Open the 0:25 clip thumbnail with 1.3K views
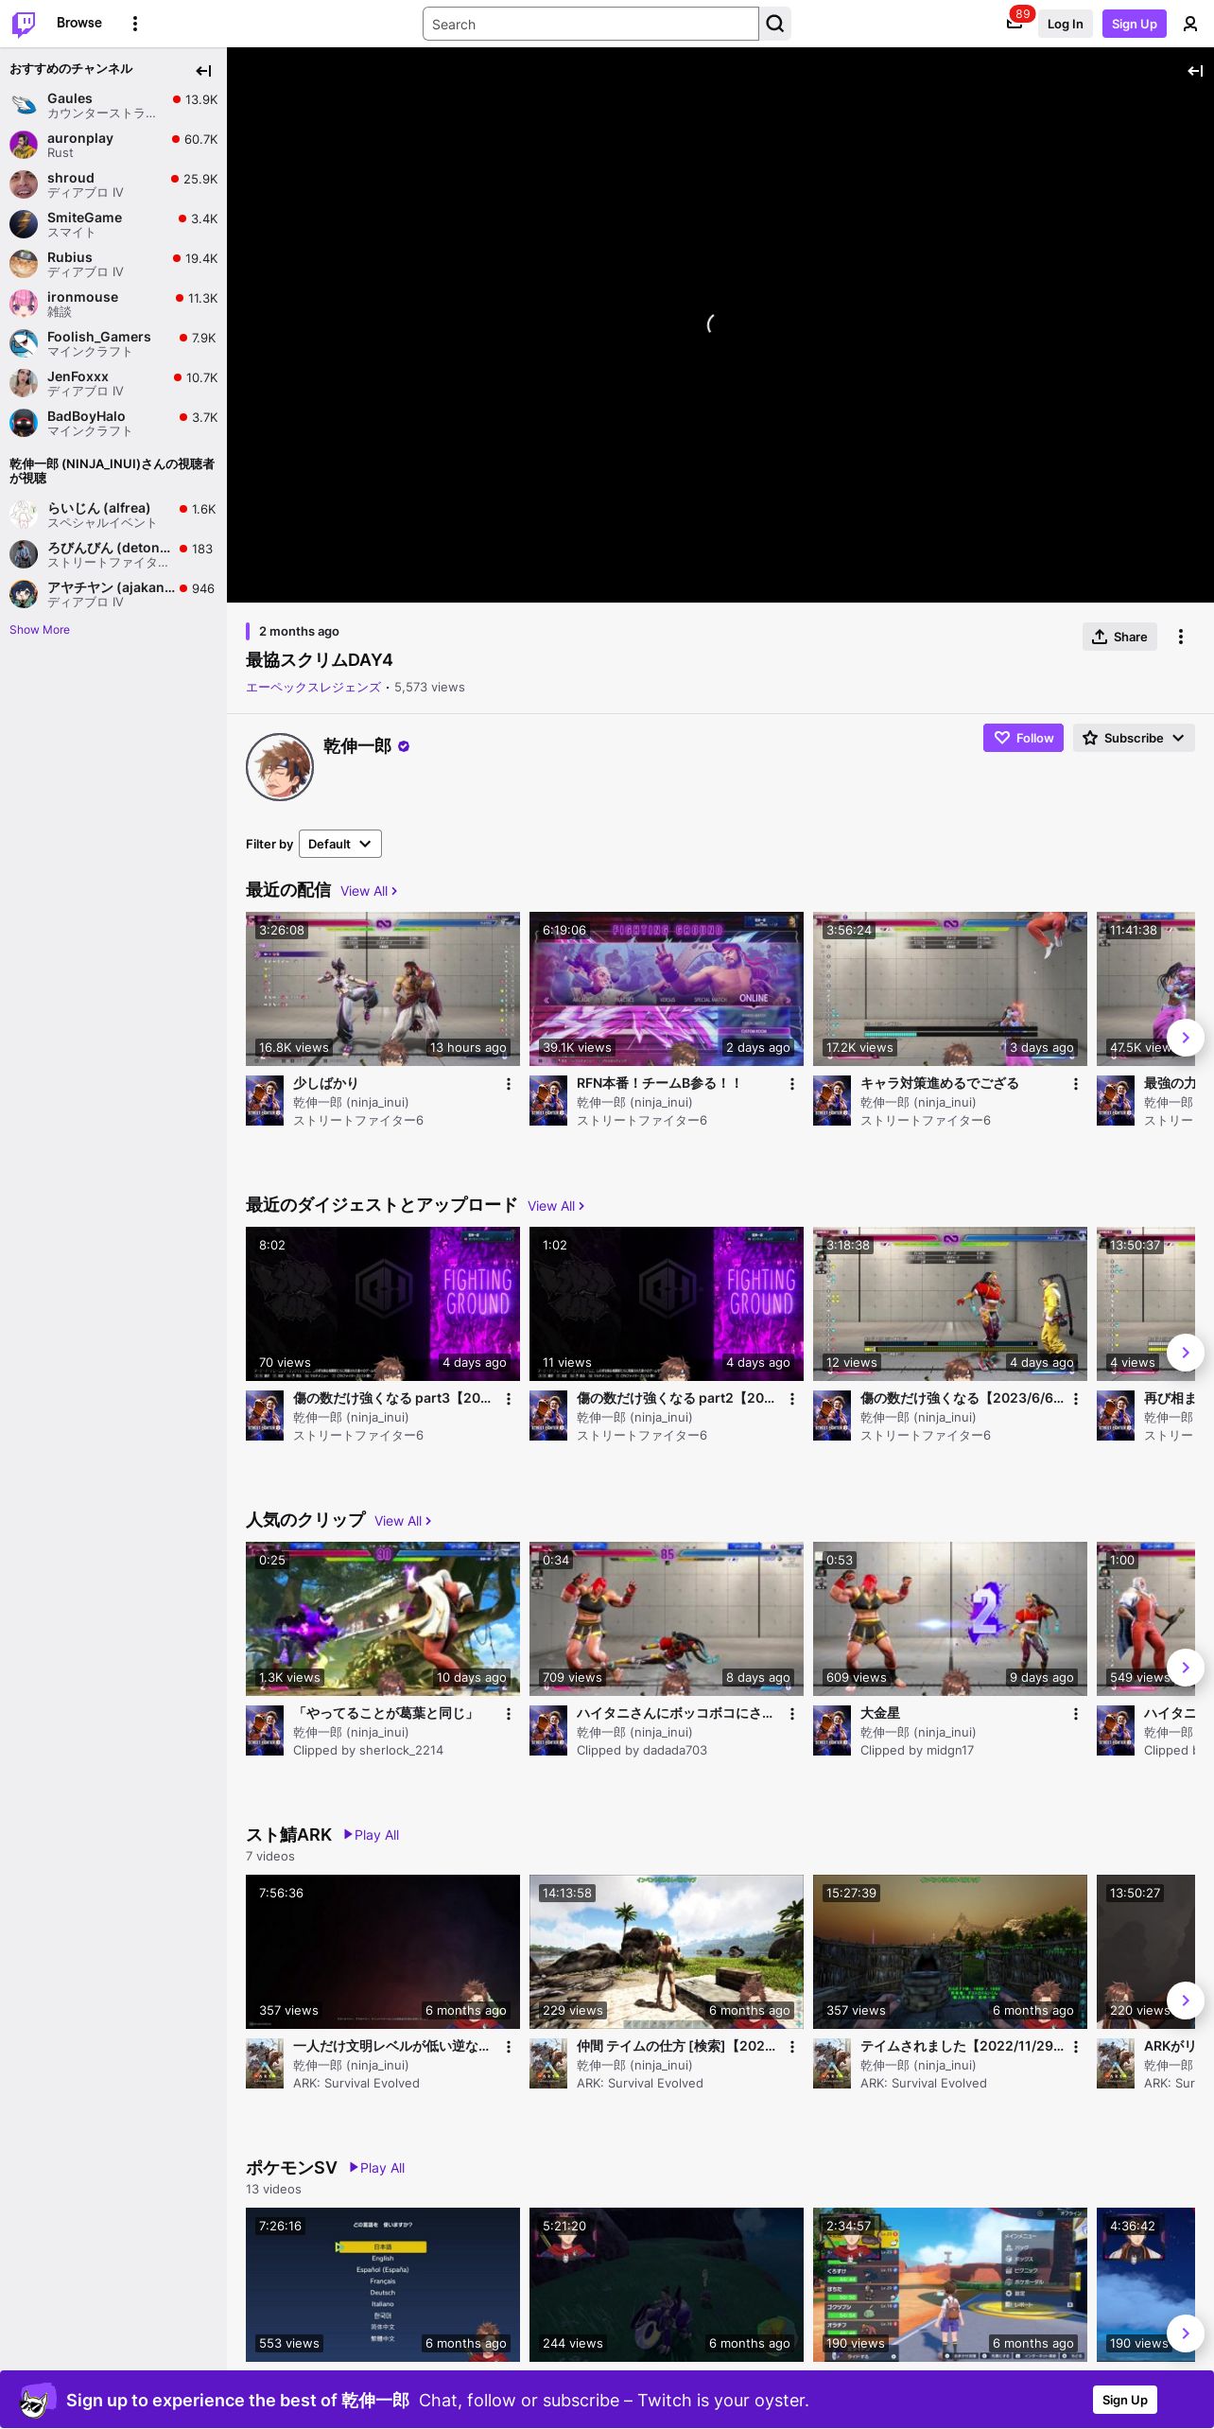The image size is (1214, 2429). [x=383, y=1619]
